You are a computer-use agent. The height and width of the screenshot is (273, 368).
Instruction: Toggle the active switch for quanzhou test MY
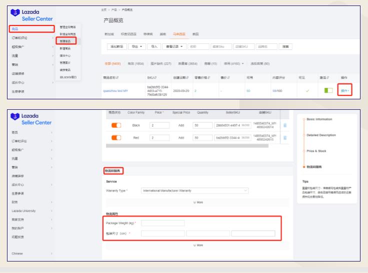(328, 90)
